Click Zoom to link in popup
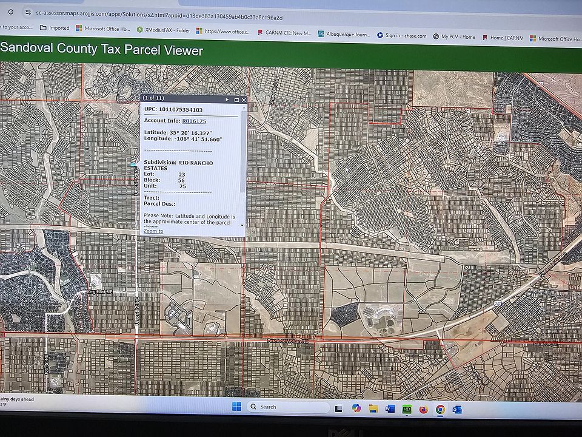 pyautogui.click(x=153, y=231)
